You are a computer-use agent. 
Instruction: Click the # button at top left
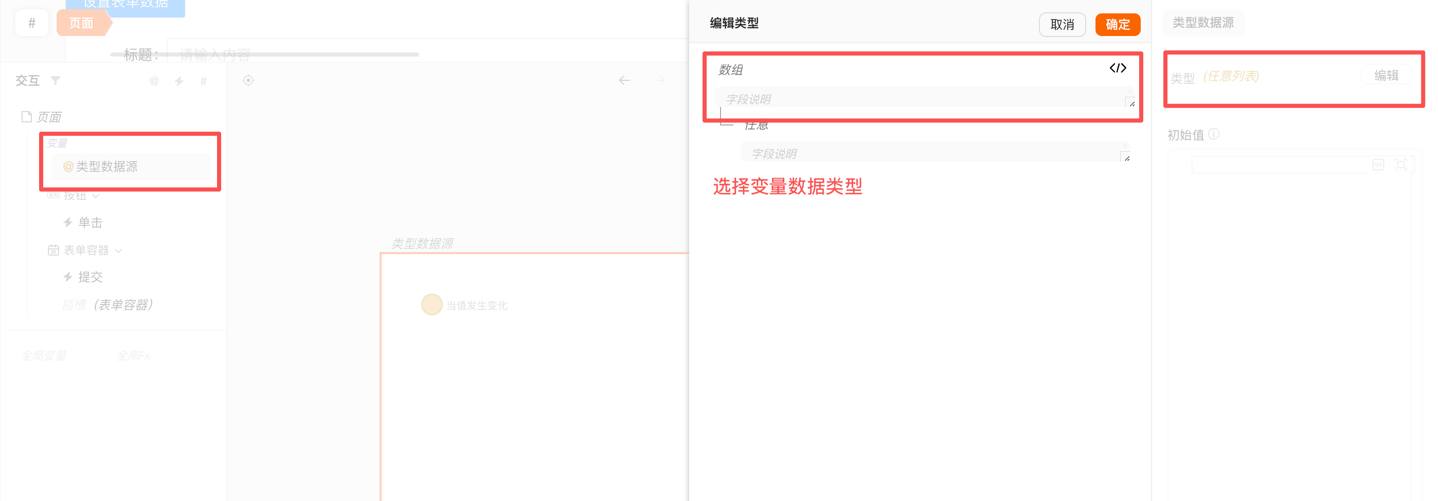click(x=32, y=23)
